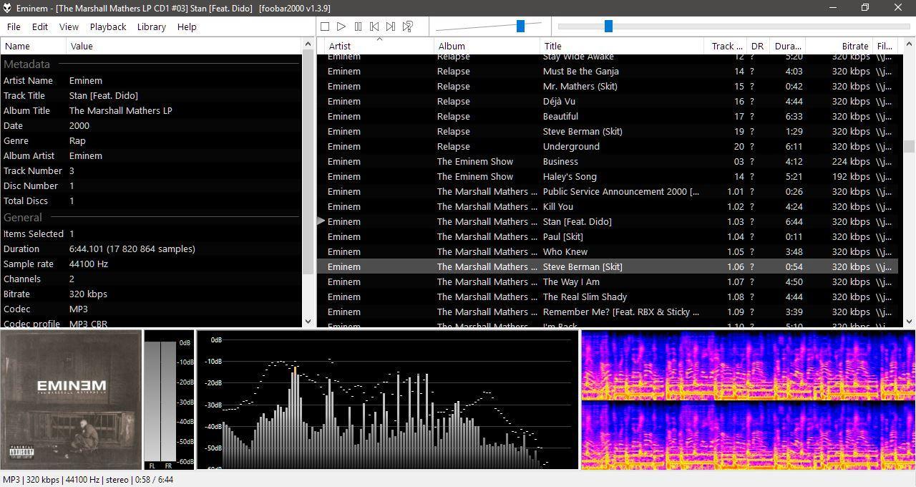Open the Help menu
The image size is (916, 487).
(186, 26)
